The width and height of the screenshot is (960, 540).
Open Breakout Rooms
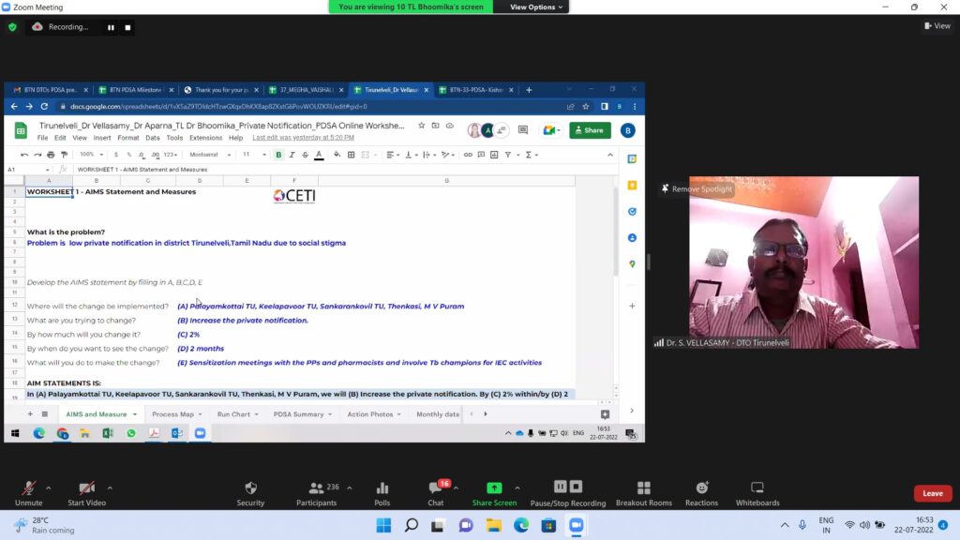[x=643, y=493]
